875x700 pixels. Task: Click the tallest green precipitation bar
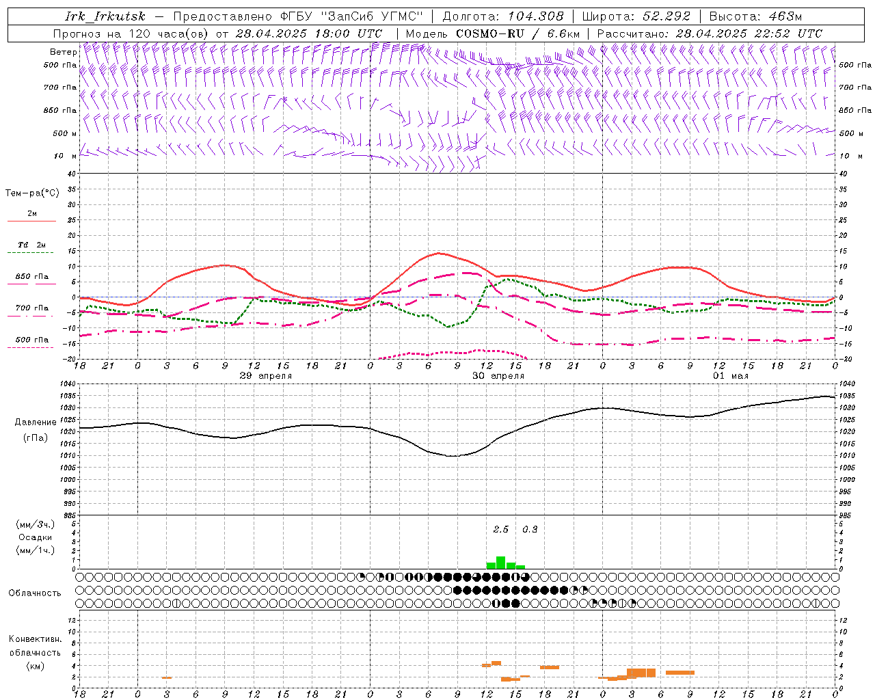(x=500, y=563)
